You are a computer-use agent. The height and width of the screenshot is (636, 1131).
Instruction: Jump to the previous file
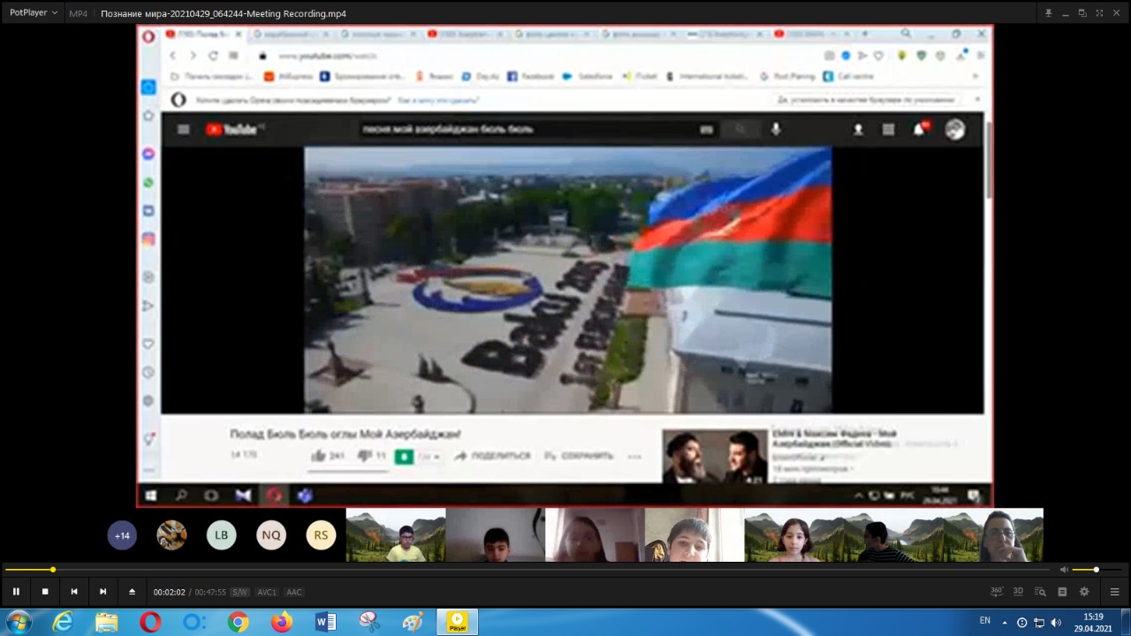click(x=74, y=592)
